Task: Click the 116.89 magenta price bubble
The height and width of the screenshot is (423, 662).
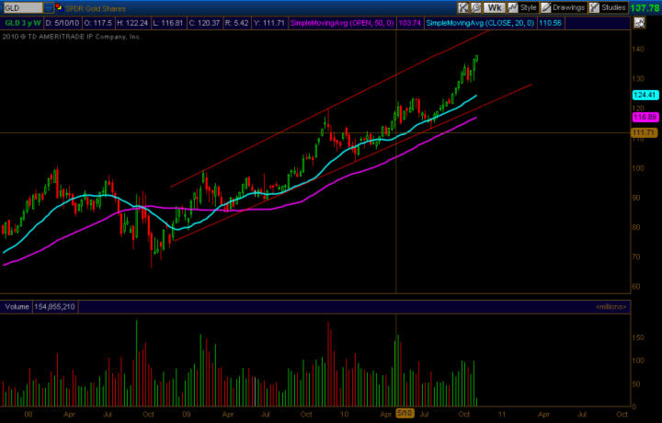Action: pyautogui.click(x=645, y=117)
